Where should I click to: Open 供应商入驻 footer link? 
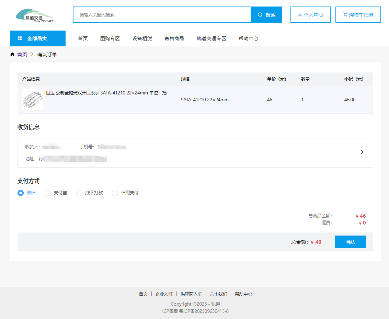coord(191,294)
